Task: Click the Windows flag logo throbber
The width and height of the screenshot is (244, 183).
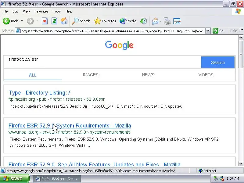Action: 238,11
